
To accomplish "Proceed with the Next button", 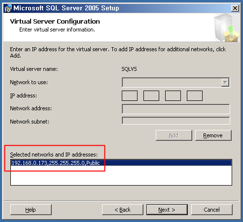I will point(167,210).
